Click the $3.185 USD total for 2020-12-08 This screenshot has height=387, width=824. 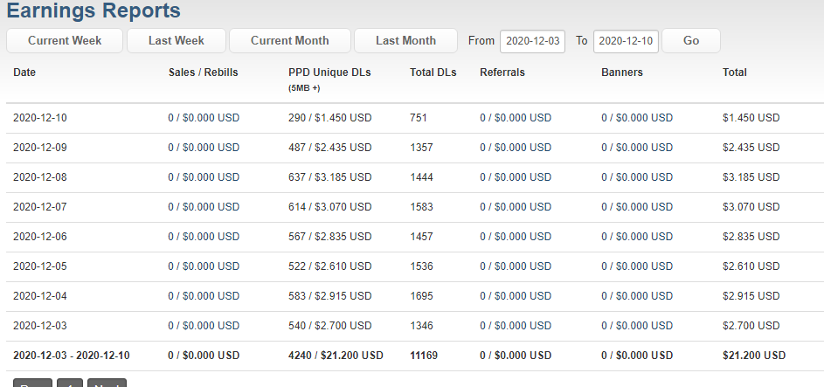[751, 177]
